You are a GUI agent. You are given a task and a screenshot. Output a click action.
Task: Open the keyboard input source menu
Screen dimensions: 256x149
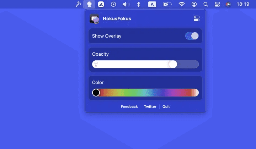(152, 4)
